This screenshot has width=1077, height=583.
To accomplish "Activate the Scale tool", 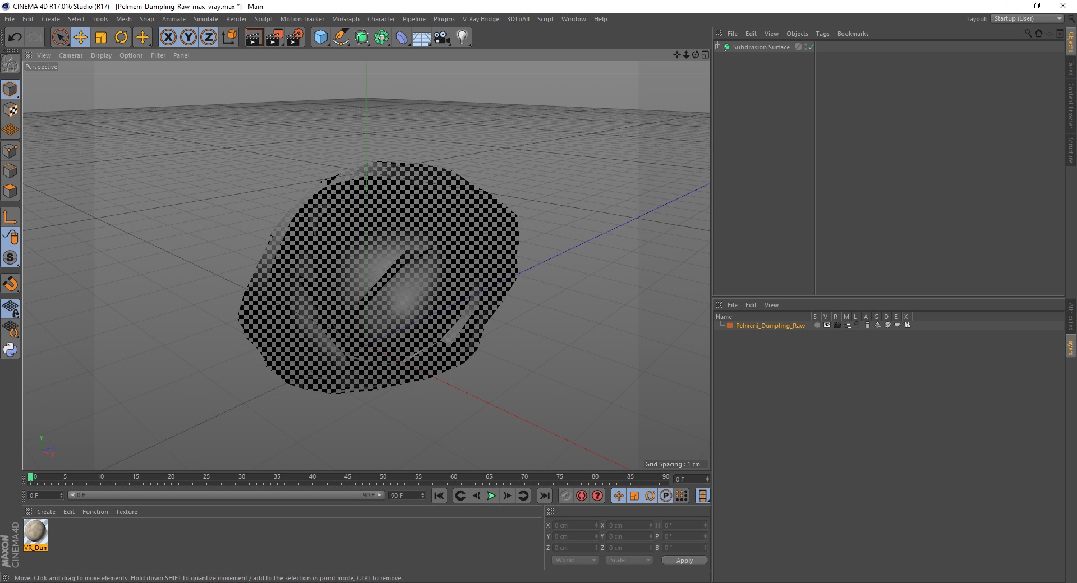I will point(101,38).
